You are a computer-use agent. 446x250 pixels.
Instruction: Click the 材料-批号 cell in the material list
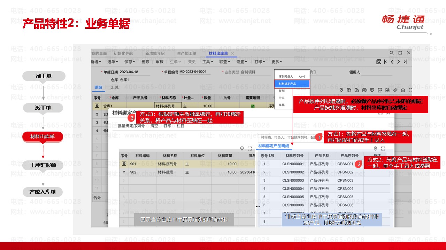point(170,172)
